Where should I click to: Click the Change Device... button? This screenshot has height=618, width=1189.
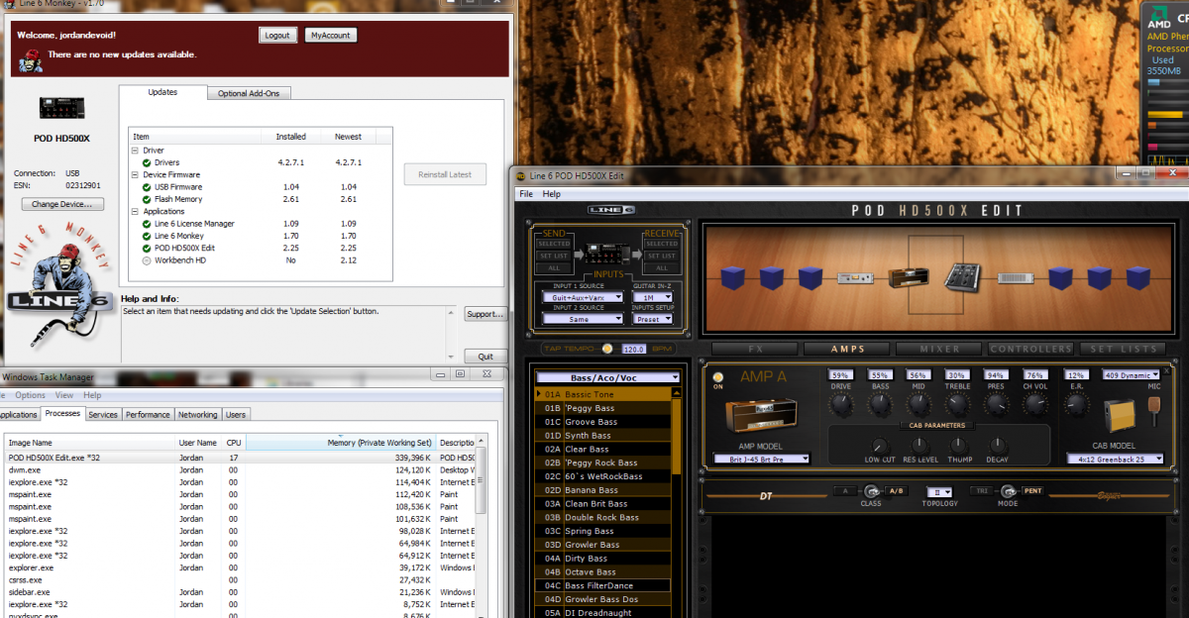62,204
